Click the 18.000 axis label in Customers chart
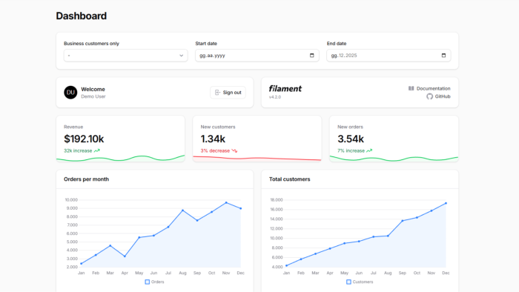This screenshot has height=292, width=519. 277,200
